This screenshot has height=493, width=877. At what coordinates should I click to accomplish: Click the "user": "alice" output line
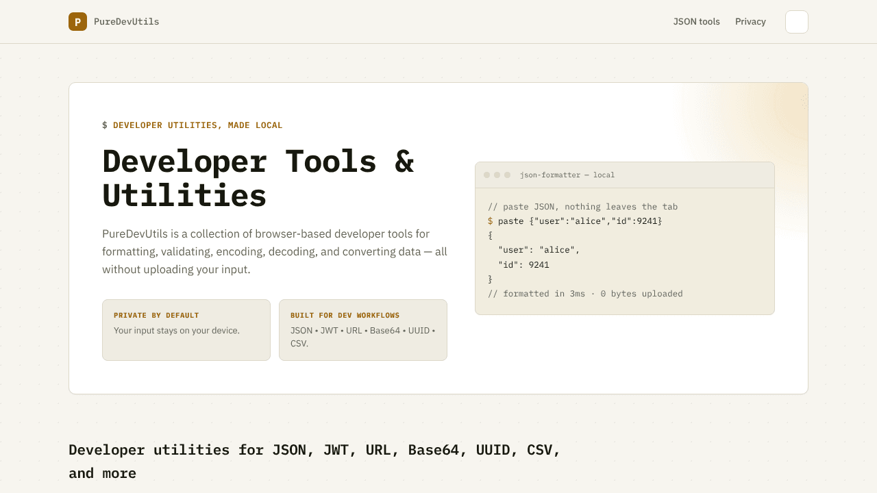pos(539,250)
